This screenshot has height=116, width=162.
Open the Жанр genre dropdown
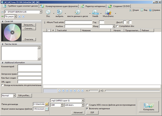114,26
